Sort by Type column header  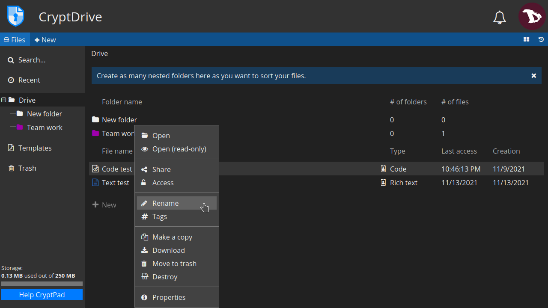click(x=398, y=151)
